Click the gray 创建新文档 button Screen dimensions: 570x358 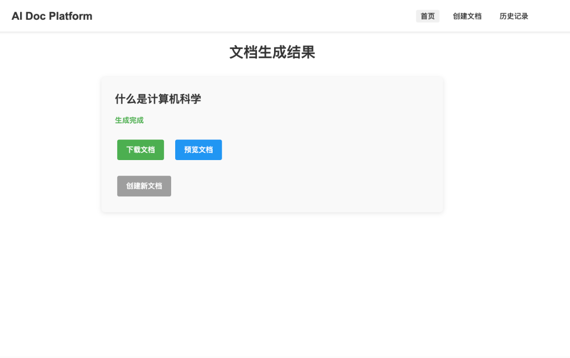[x=144, y=186]
